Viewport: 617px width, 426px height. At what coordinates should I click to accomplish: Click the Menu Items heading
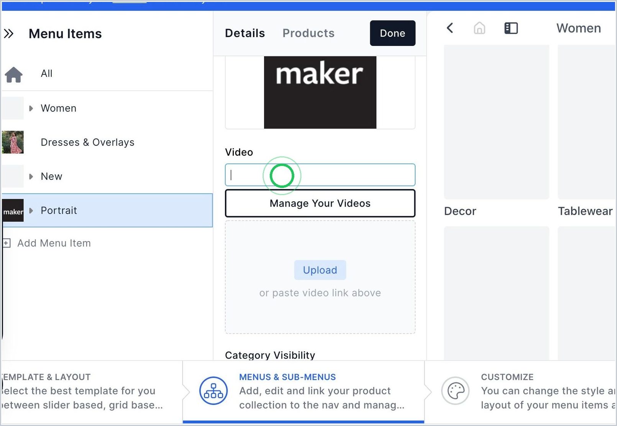[65, 34]
